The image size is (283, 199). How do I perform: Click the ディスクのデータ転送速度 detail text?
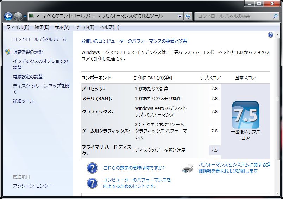160,150
